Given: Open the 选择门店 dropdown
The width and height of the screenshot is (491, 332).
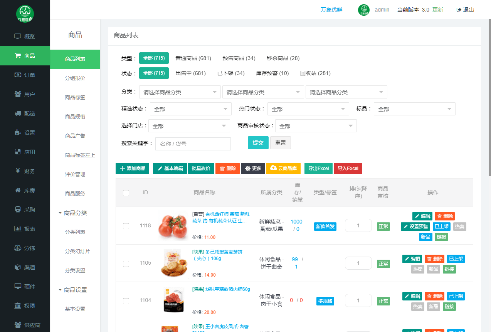Looking at the screenshot, I should (189, 126).
